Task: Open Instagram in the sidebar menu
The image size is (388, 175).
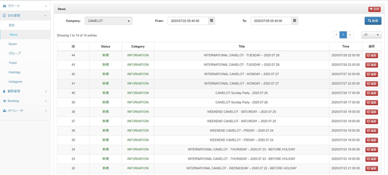Action: click(15, 82)
